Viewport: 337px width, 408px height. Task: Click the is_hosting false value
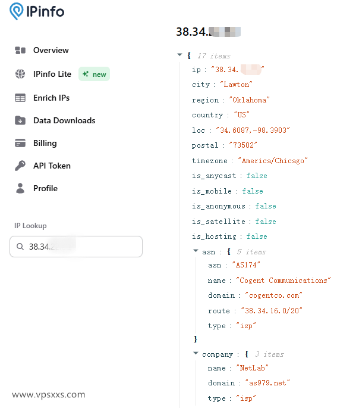(257, 236)
